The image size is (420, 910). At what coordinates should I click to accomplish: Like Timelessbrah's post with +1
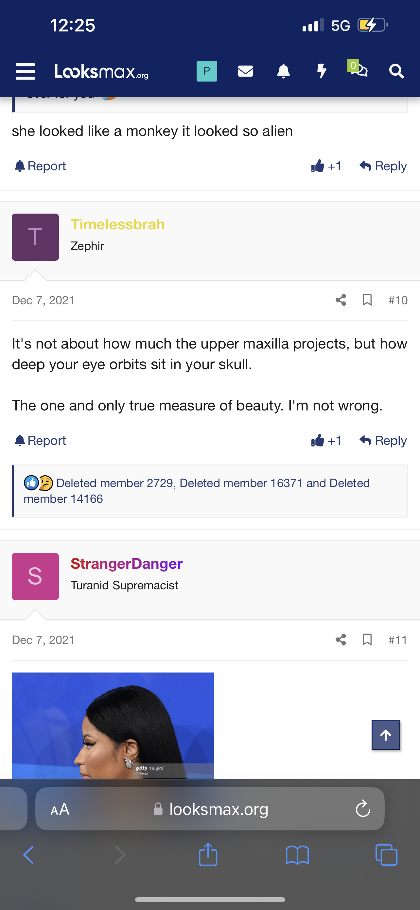(326, 441)
